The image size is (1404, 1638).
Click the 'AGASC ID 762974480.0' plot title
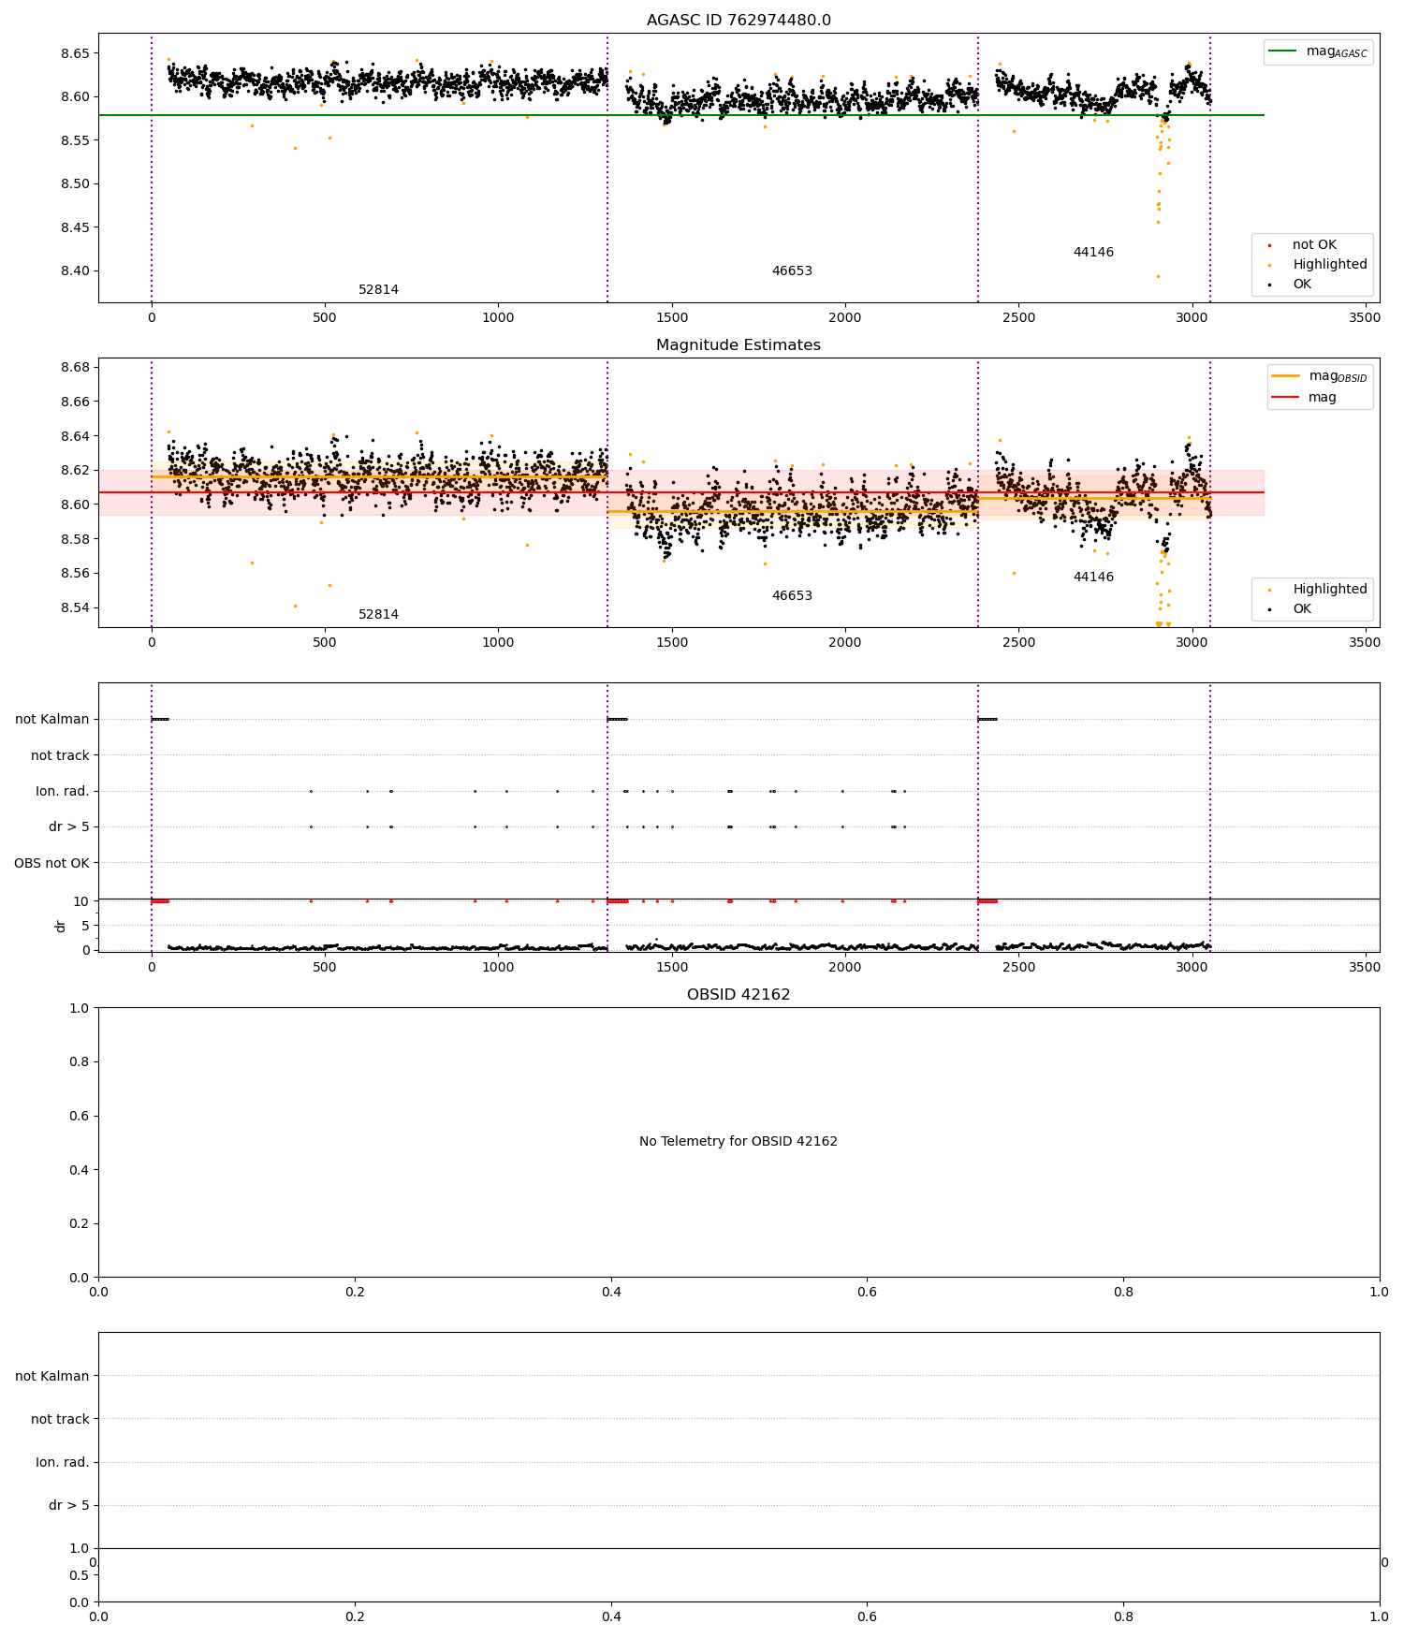click(739, 21)
